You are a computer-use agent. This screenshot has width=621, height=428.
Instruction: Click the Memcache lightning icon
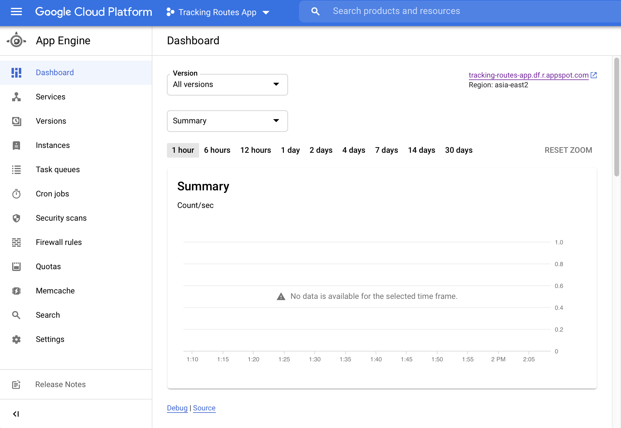16,291
